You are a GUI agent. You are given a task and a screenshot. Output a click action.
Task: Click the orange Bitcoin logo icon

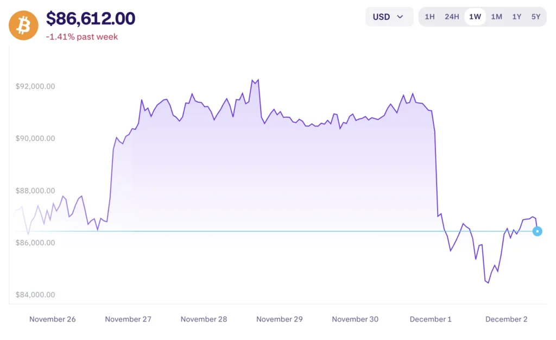[x=23, y=25]
